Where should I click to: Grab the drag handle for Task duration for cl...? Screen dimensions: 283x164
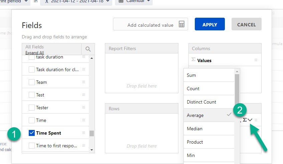[x=84, y=69]
